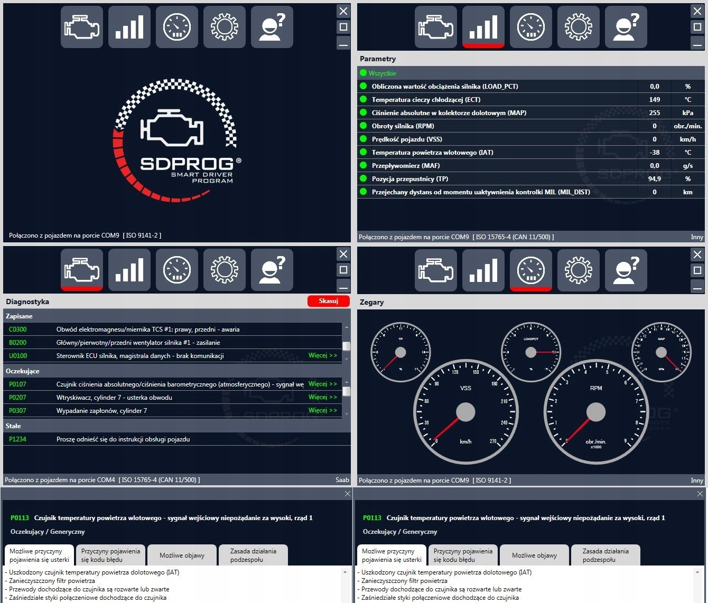Toggle the coolant temperature (ECT) green indicator
This screenshot has height=603, width=708.
(363, 99)
